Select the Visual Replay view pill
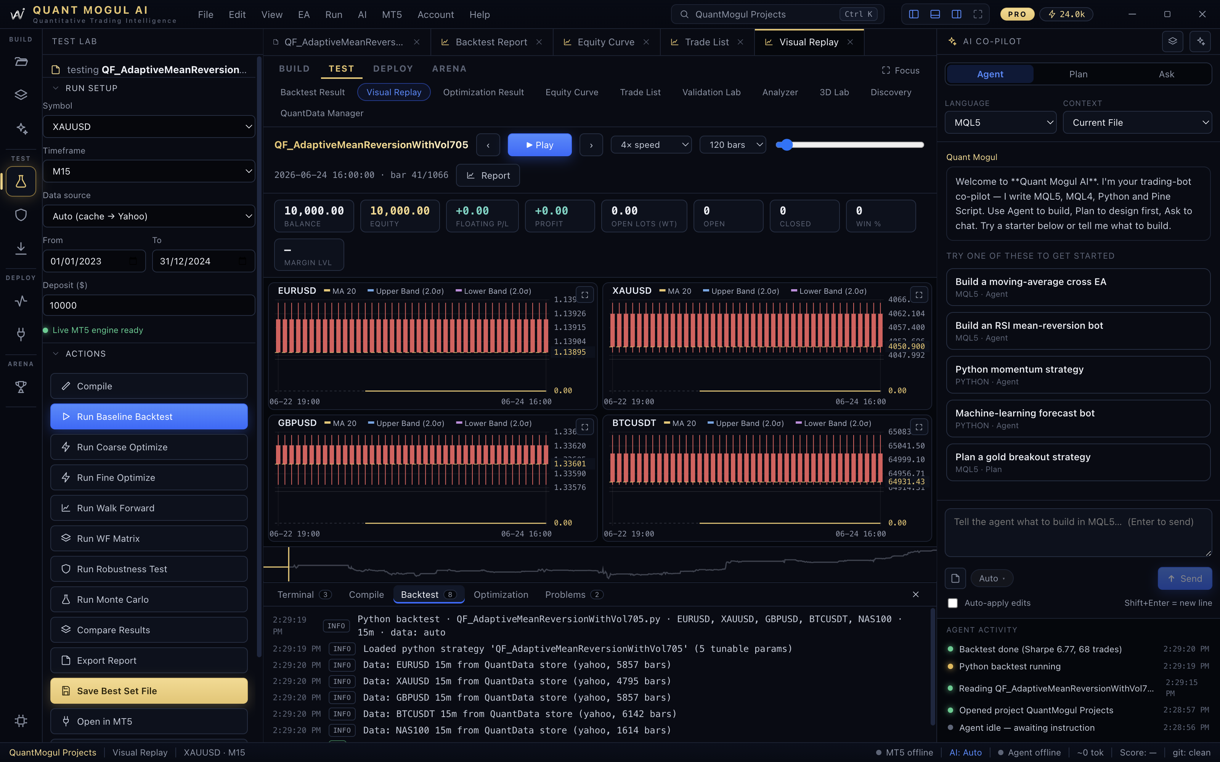 (394, 92)
